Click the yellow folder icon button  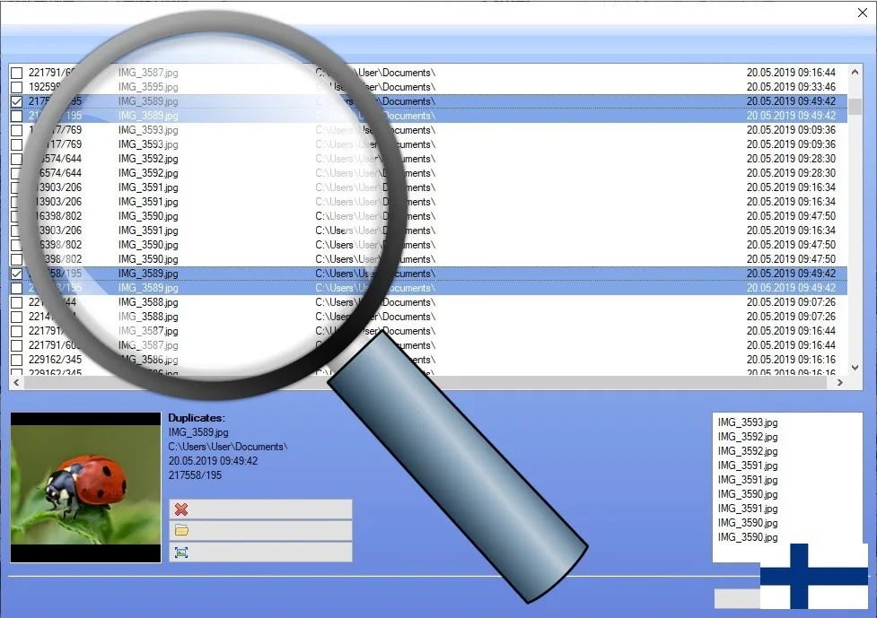[x=181, y=531]
